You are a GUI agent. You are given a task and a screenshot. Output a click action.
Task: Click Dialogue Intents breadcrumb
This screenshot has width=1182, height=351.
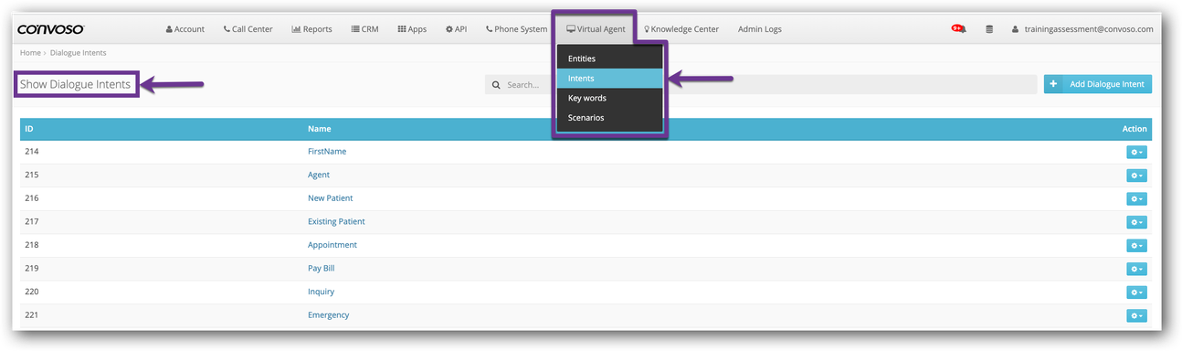78,53
